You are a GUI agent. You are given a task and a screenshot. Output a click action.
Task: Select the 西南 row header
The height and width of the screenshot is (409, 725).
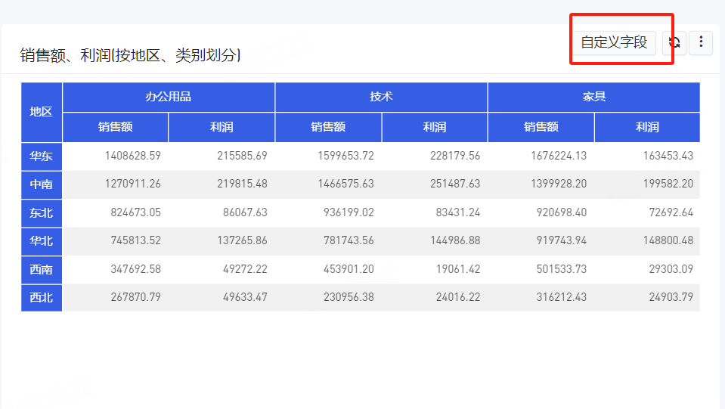click(x=42, y=270)
